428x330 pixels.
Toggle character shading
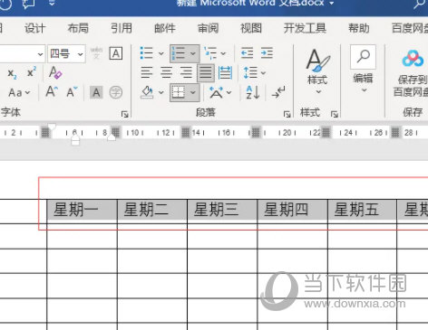[96, 92]
